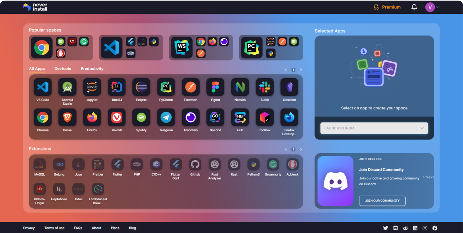Select the GoLand app
463x233 pixels.
click(215, 117)
